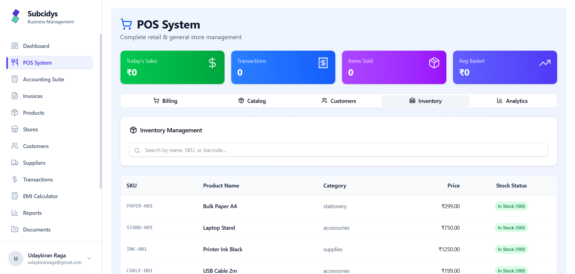575x274 pixels.
Task: Click the chart icon in Analytics tab
Action: 499,101
